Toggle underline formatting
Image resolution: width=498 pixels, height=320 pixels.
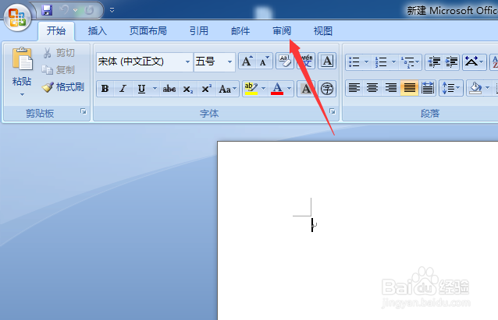coord(141,89)
